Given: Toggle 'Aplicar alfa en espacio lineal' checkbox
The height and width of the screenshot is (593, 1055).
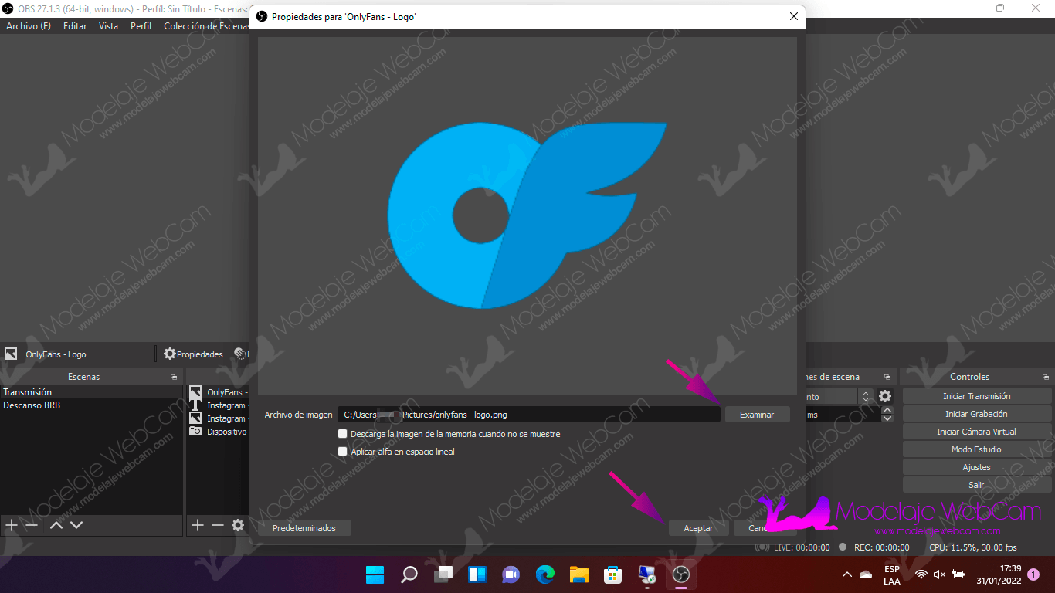Looking at the screenshot, I should [x=343, y=452].
